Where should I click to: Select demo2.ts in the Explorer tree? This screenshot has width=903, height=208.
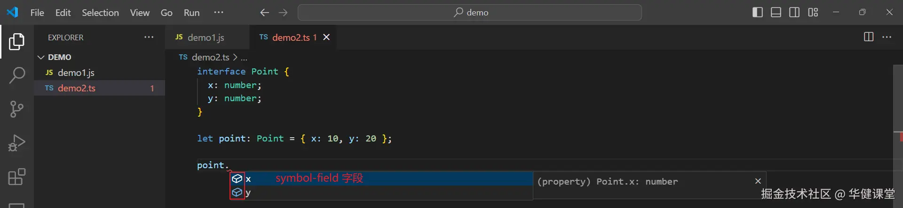[100, 88]
